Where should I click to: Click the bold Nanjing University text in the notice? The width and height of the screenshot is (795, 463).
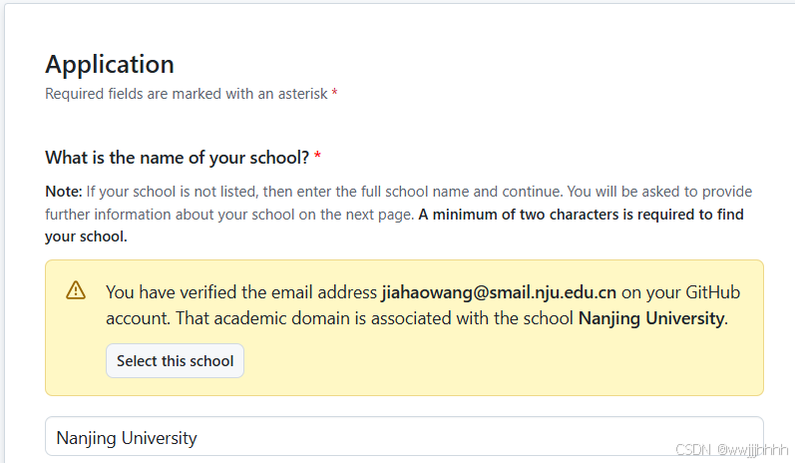click(653, 318)
